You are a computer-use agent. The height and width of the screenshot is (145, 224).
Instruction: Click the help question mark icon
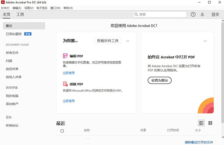click(x=193, y=14)
